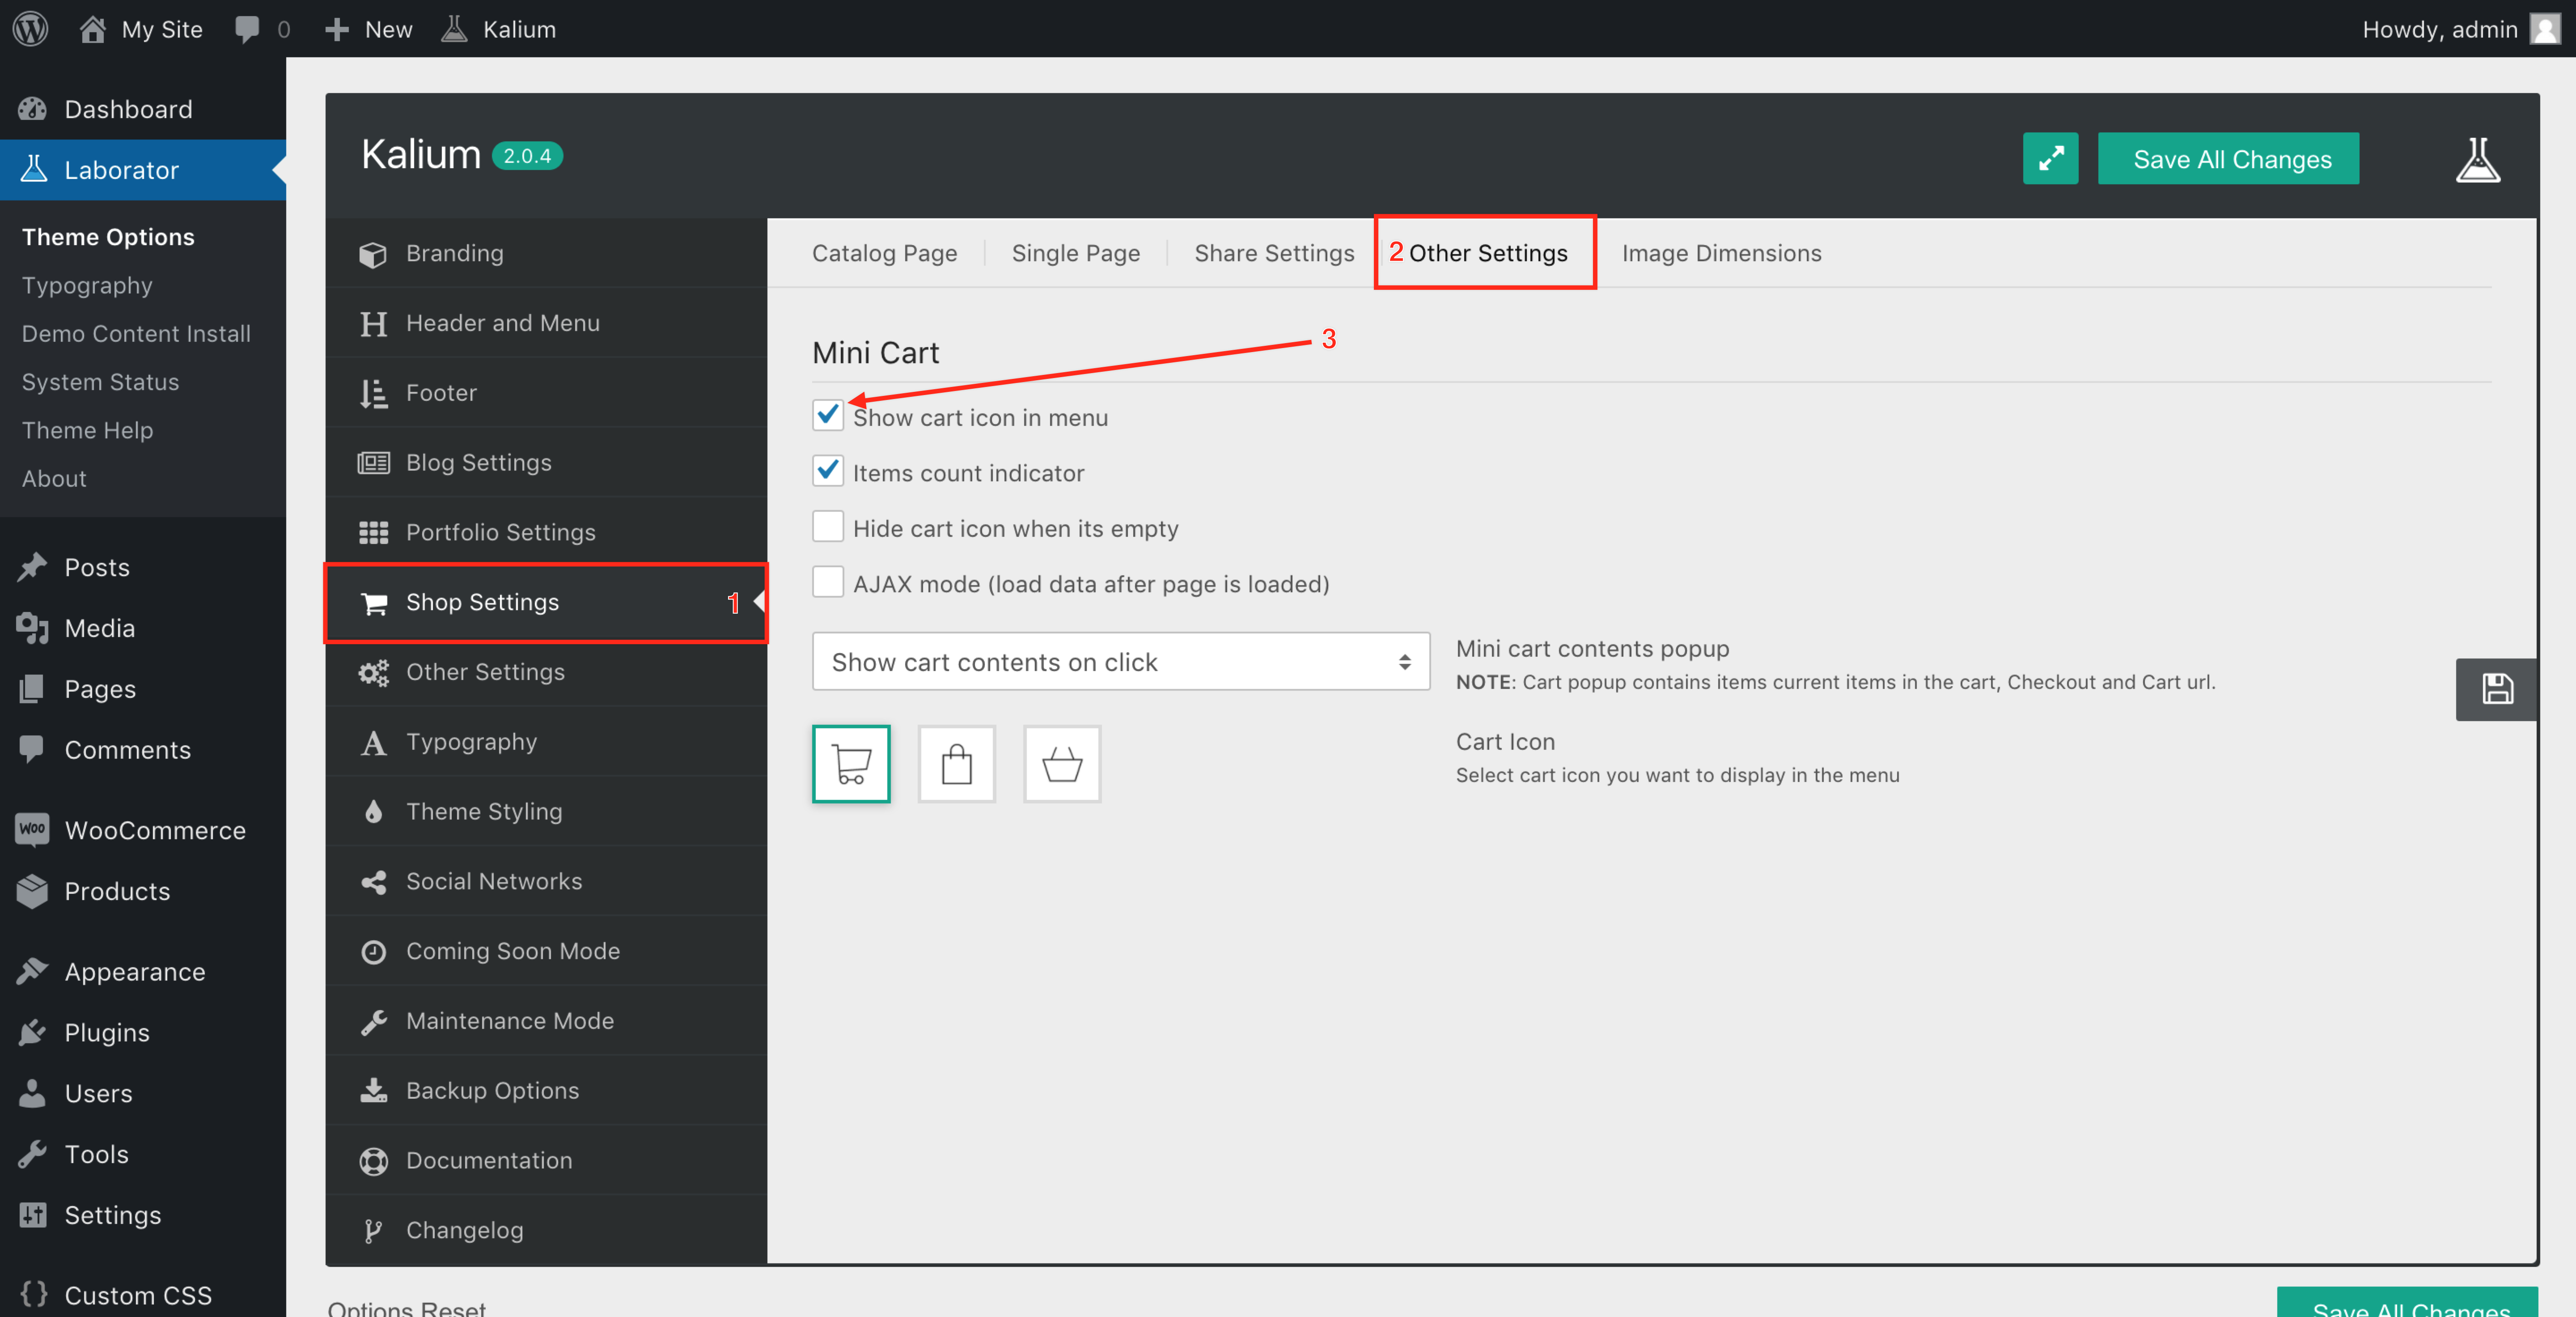Viewport: 2576px width, 1317px height.
Task: Select shopping cart icon style
Action: (851, 764)
